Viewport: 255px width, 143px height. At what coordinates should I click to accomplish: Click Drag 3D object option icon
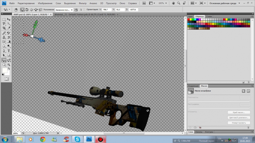(31, 10)
